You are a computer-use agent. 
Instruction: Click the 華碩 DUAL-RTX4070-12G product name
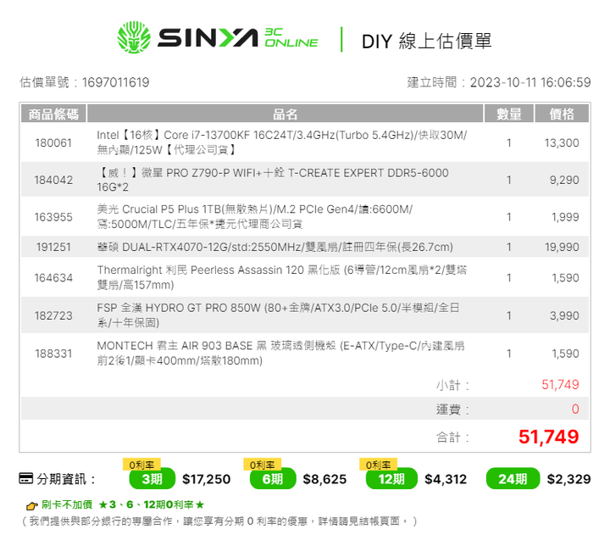[274, 247]
